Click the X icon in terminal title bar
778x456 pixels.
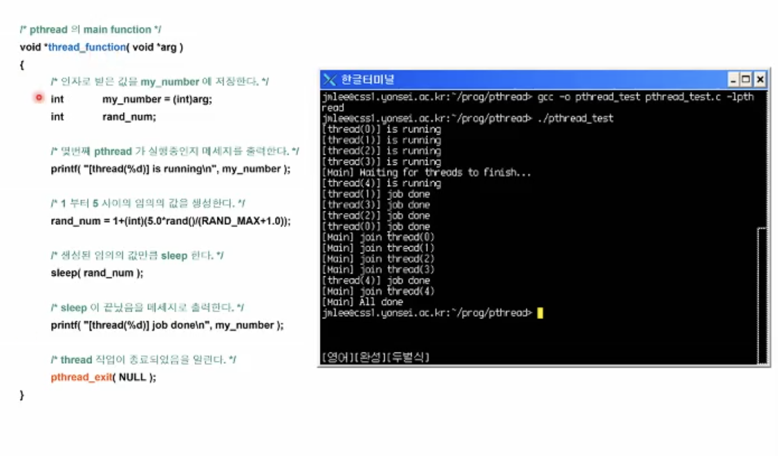tap(329, 80)
